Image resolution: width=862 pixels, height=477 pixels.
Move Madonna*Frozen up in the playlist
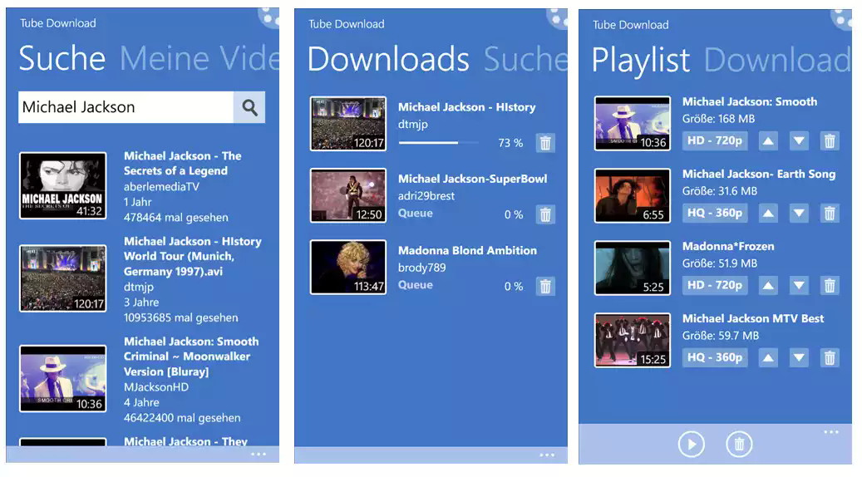tap(768, 285)
